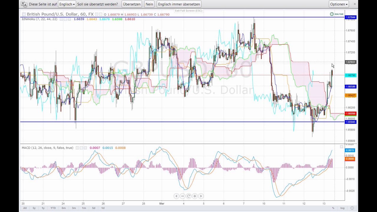Select the 6m time range

click(x=64, y=208)
